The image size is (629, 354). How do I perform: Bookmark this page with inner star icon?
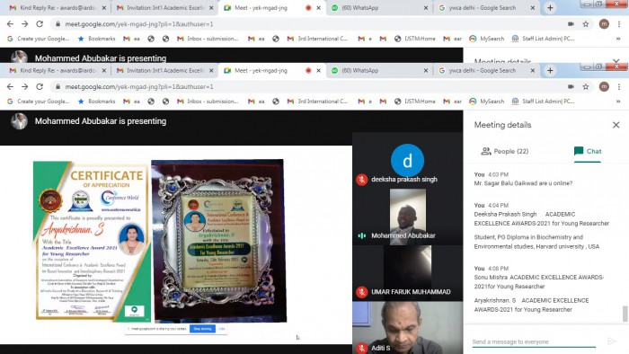tap(586, 86)
